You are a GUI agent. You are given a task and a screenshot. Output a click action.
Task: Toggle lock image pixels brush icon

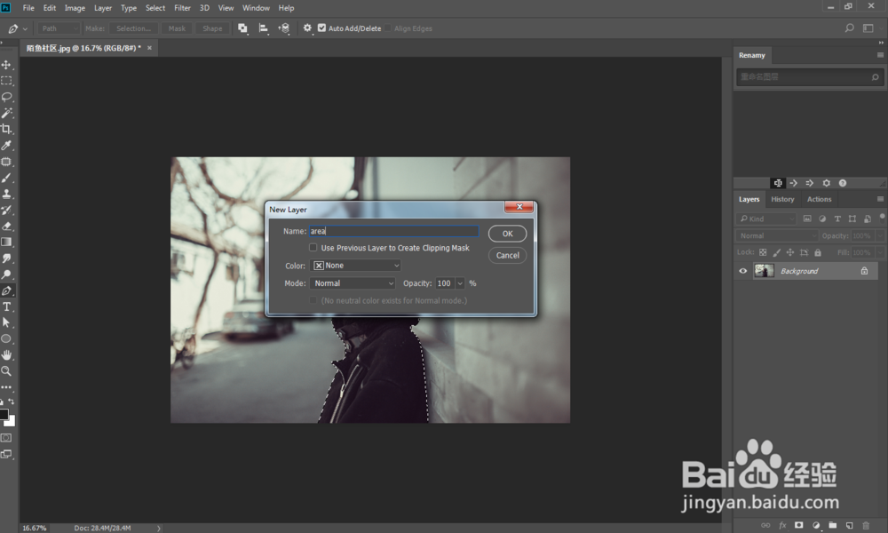(776, 252)
